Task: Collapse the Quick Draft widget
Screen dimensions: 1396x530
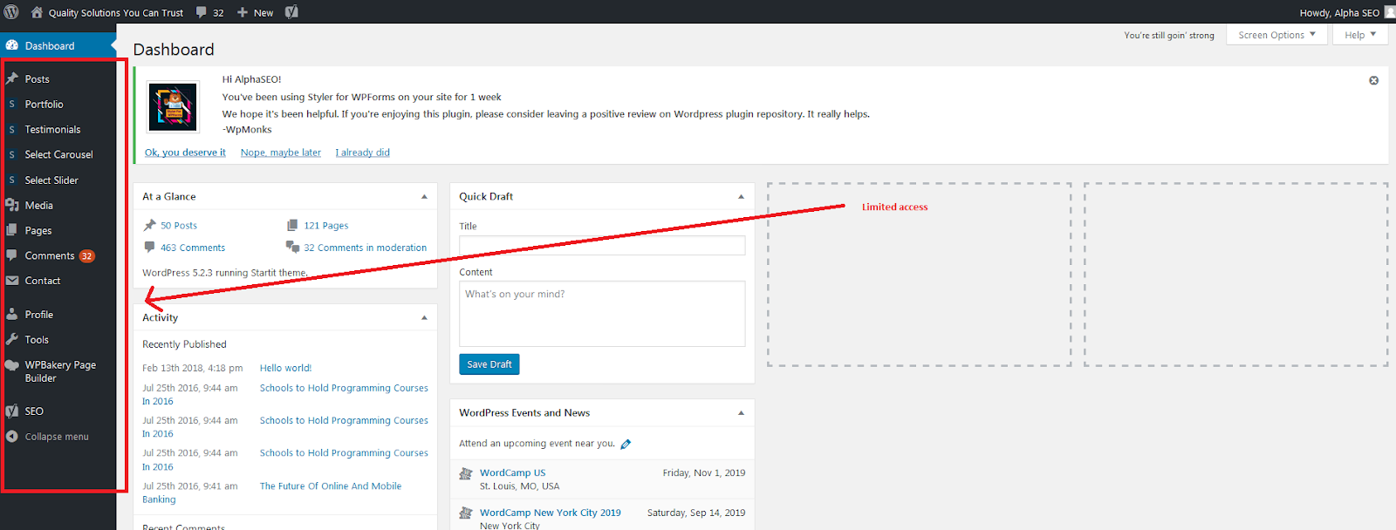Action: [741, 197]
